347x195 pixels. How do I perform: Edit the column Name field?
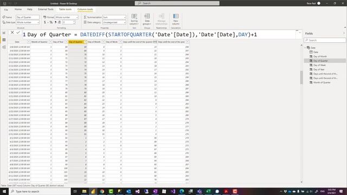pyautogui.click(x=28, y=17)
